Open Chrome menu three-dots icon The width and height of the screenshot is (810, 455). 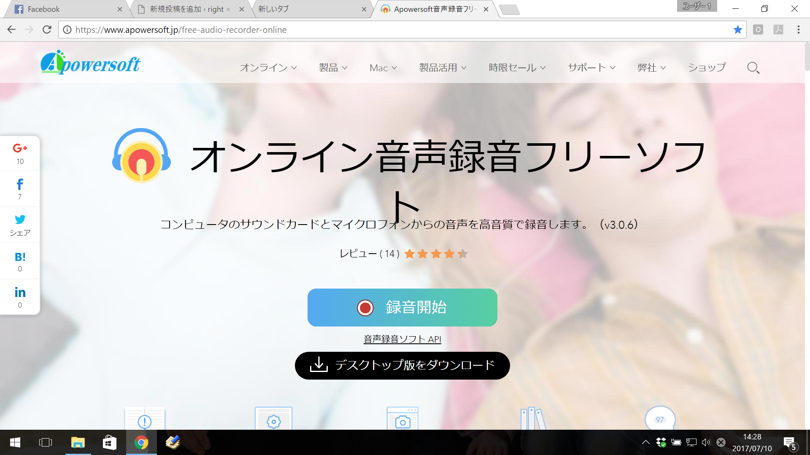(798, 29)
